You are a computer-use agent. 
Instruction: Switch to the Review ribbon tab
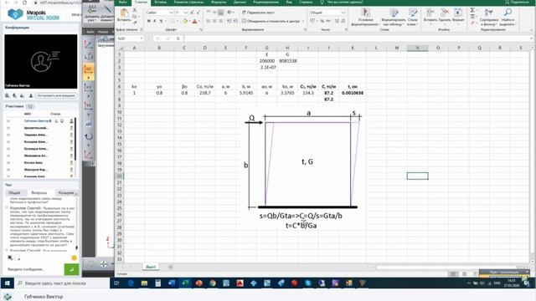(x=266, y=2)
